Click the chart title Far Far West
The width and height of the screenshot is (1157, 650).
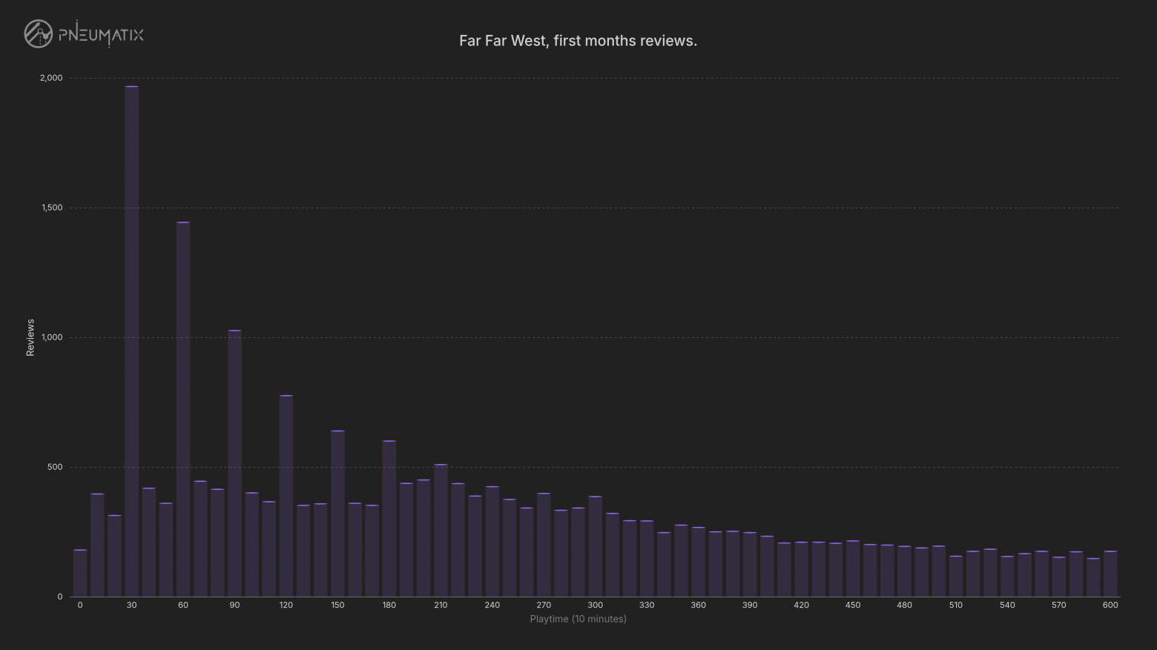pos(578,41)
